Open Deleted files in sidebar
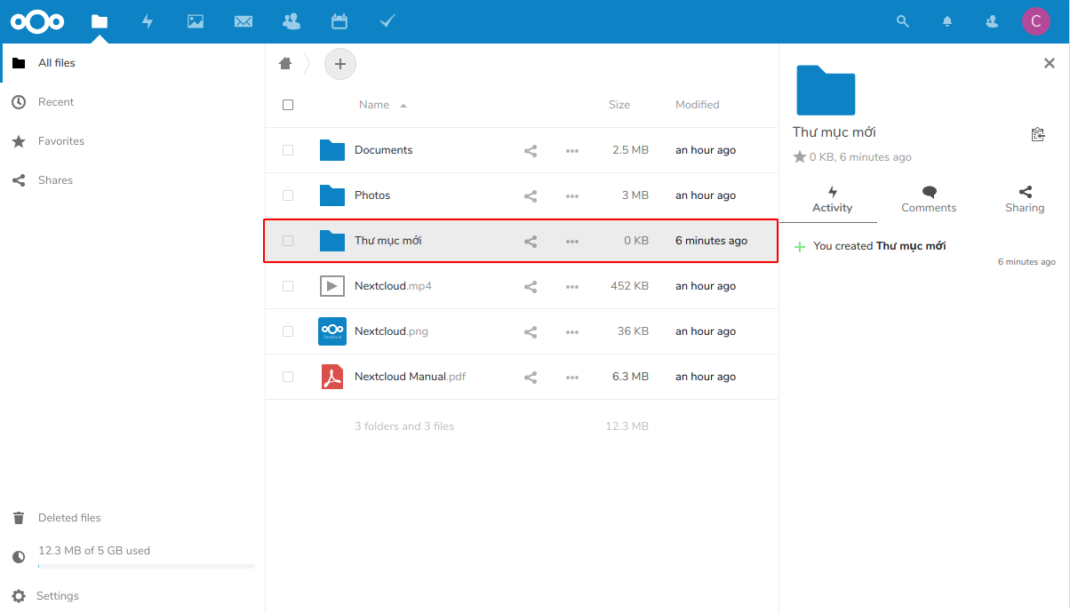This screenshot has height=613, width=1070. 133,518
